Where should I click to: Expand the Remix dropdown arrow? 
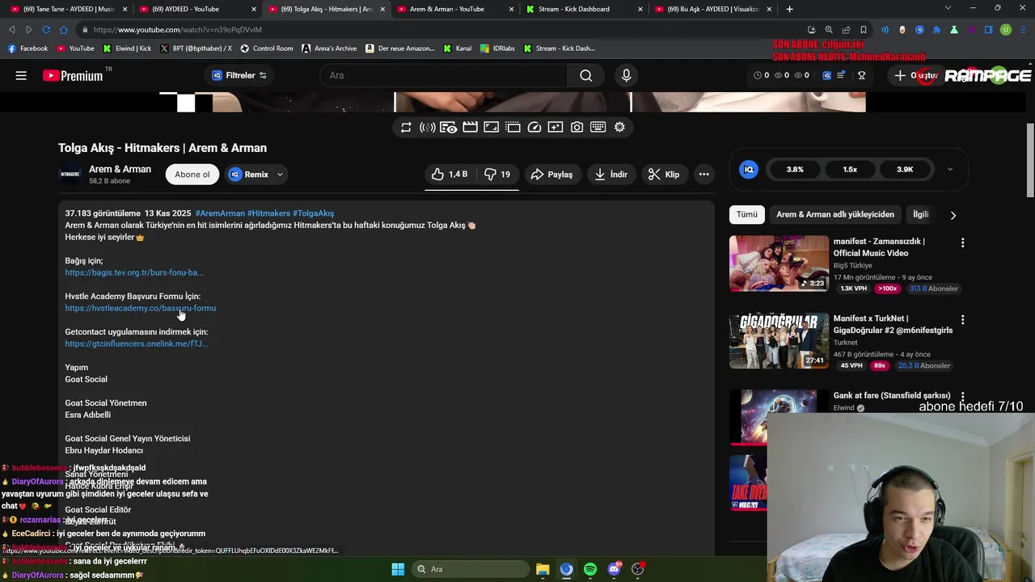280,174
